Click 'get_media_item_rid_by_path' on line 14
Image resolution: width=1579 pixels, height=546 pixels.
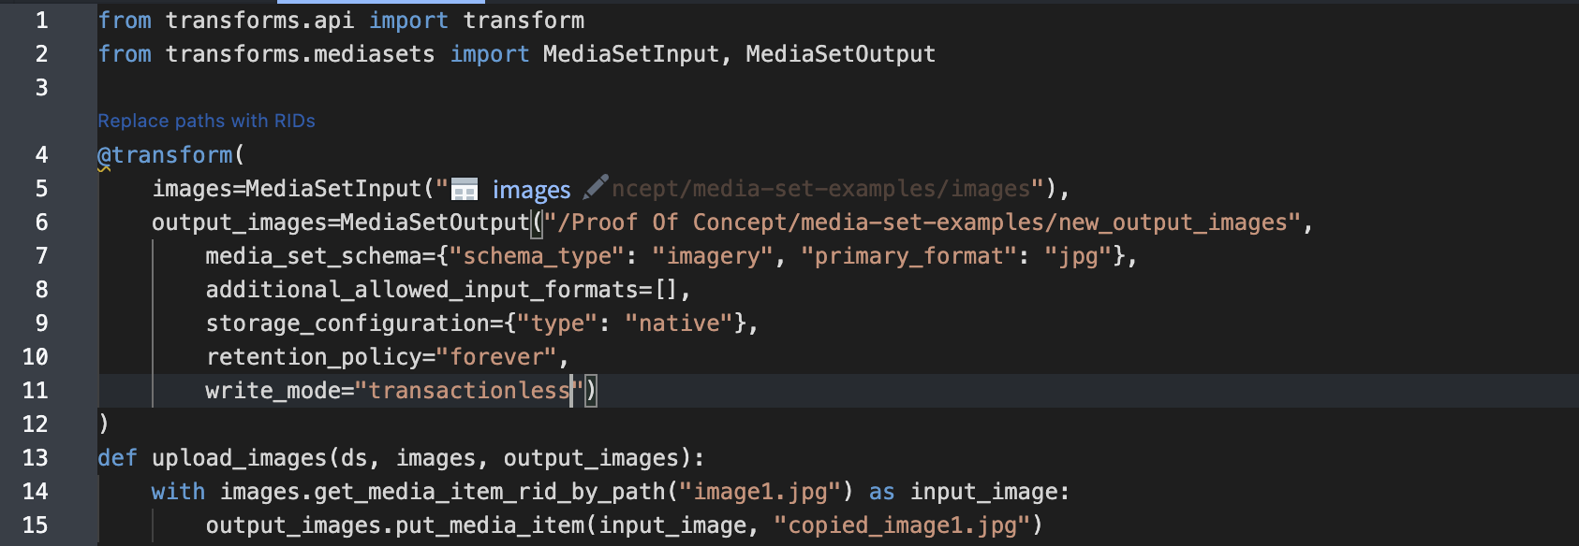pyautogui.click(x=489, y=492)
